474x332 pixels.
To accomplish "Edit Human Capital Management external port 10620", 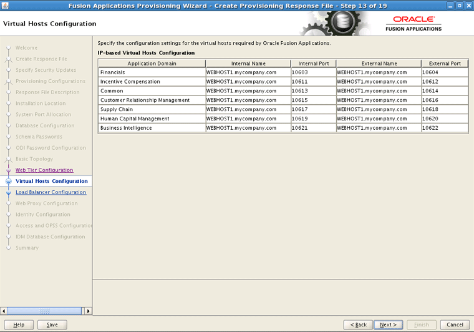I will click(x=445, y=119).
